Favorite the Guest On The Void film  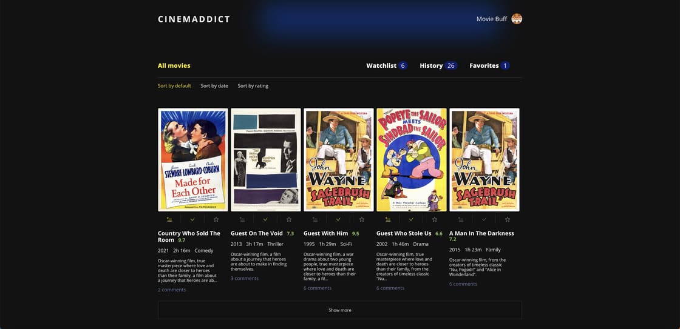click(289, 219)
